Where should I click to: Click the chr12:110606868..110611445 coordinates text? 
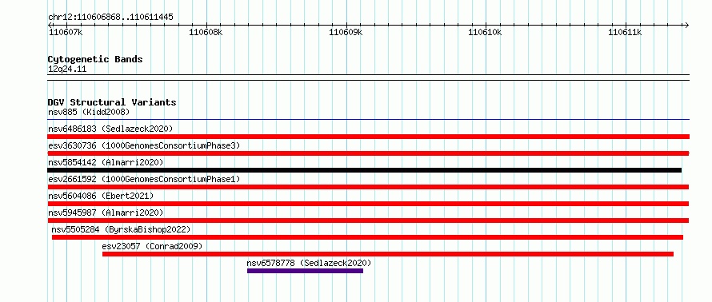(110, 18)
